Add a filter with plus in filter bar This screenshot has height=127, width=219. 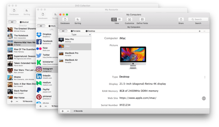point(200,31)
